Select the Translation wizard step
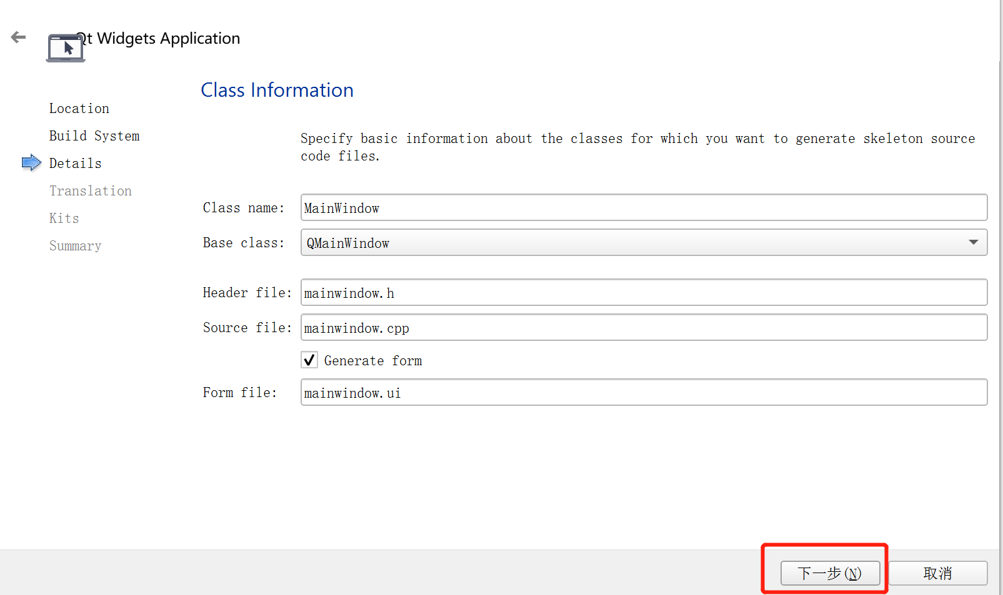The height and width of the screenshot is (595, 1003). 91,191
